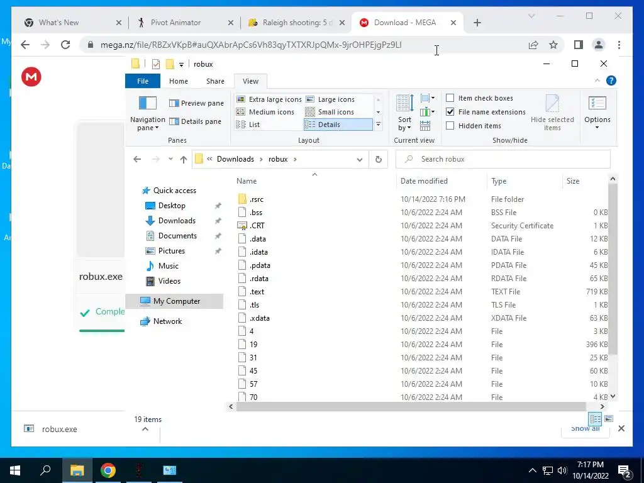Switch to details view in the status bar

(x=595, y=419)
